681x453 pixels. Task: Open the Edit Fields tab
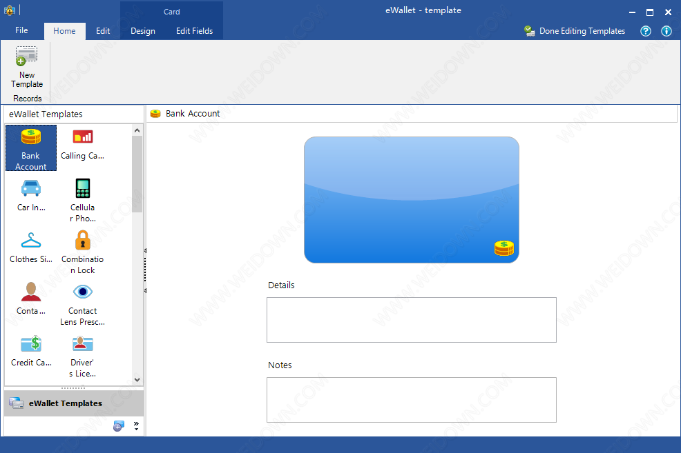tap(194, 31)
